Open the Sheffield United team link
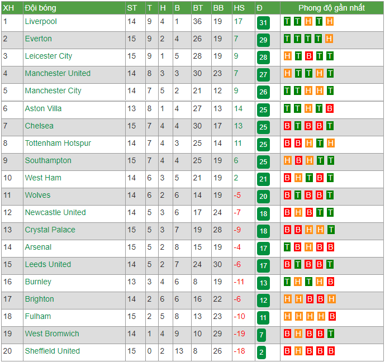The height and width of the screenshot is (362, 385). pyautogui.click(x=53, y=351)
